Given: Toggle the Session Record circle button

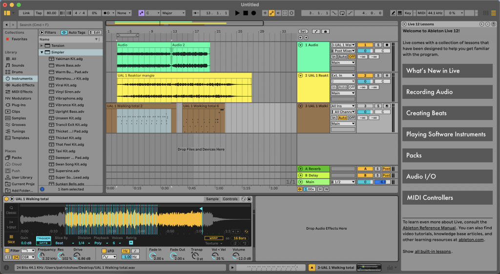Looking at the screenshot, I should pyautogui.click(x=292, y=13).
